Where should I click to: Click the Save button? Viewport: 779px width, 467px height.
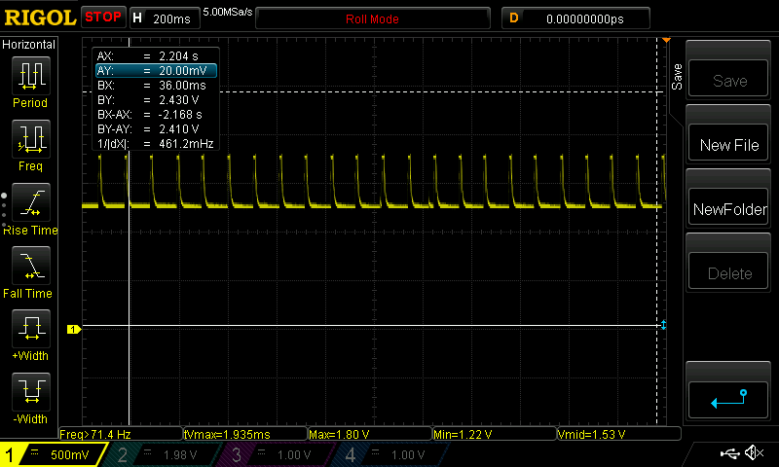click(x=728, y=79)
